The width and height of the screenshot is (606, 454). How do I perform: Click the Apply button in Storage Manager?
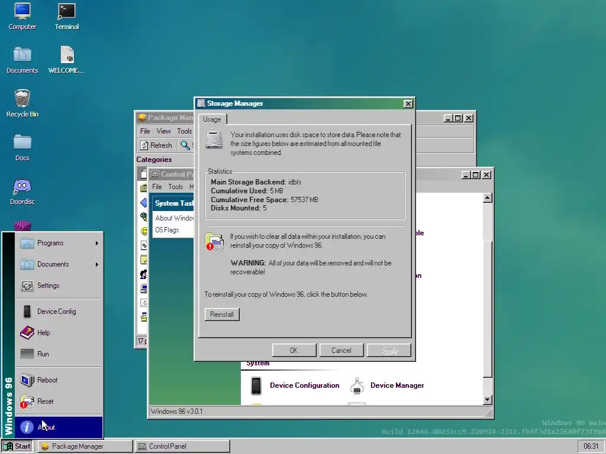(x=389, y=351)
